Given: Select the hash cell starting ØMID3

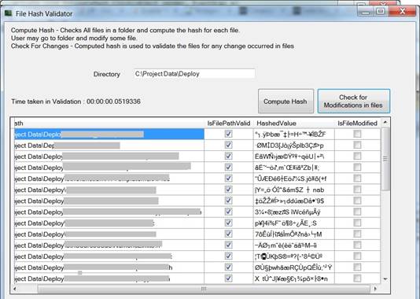Looking at the screenshot, I should (x=294, y=146).
